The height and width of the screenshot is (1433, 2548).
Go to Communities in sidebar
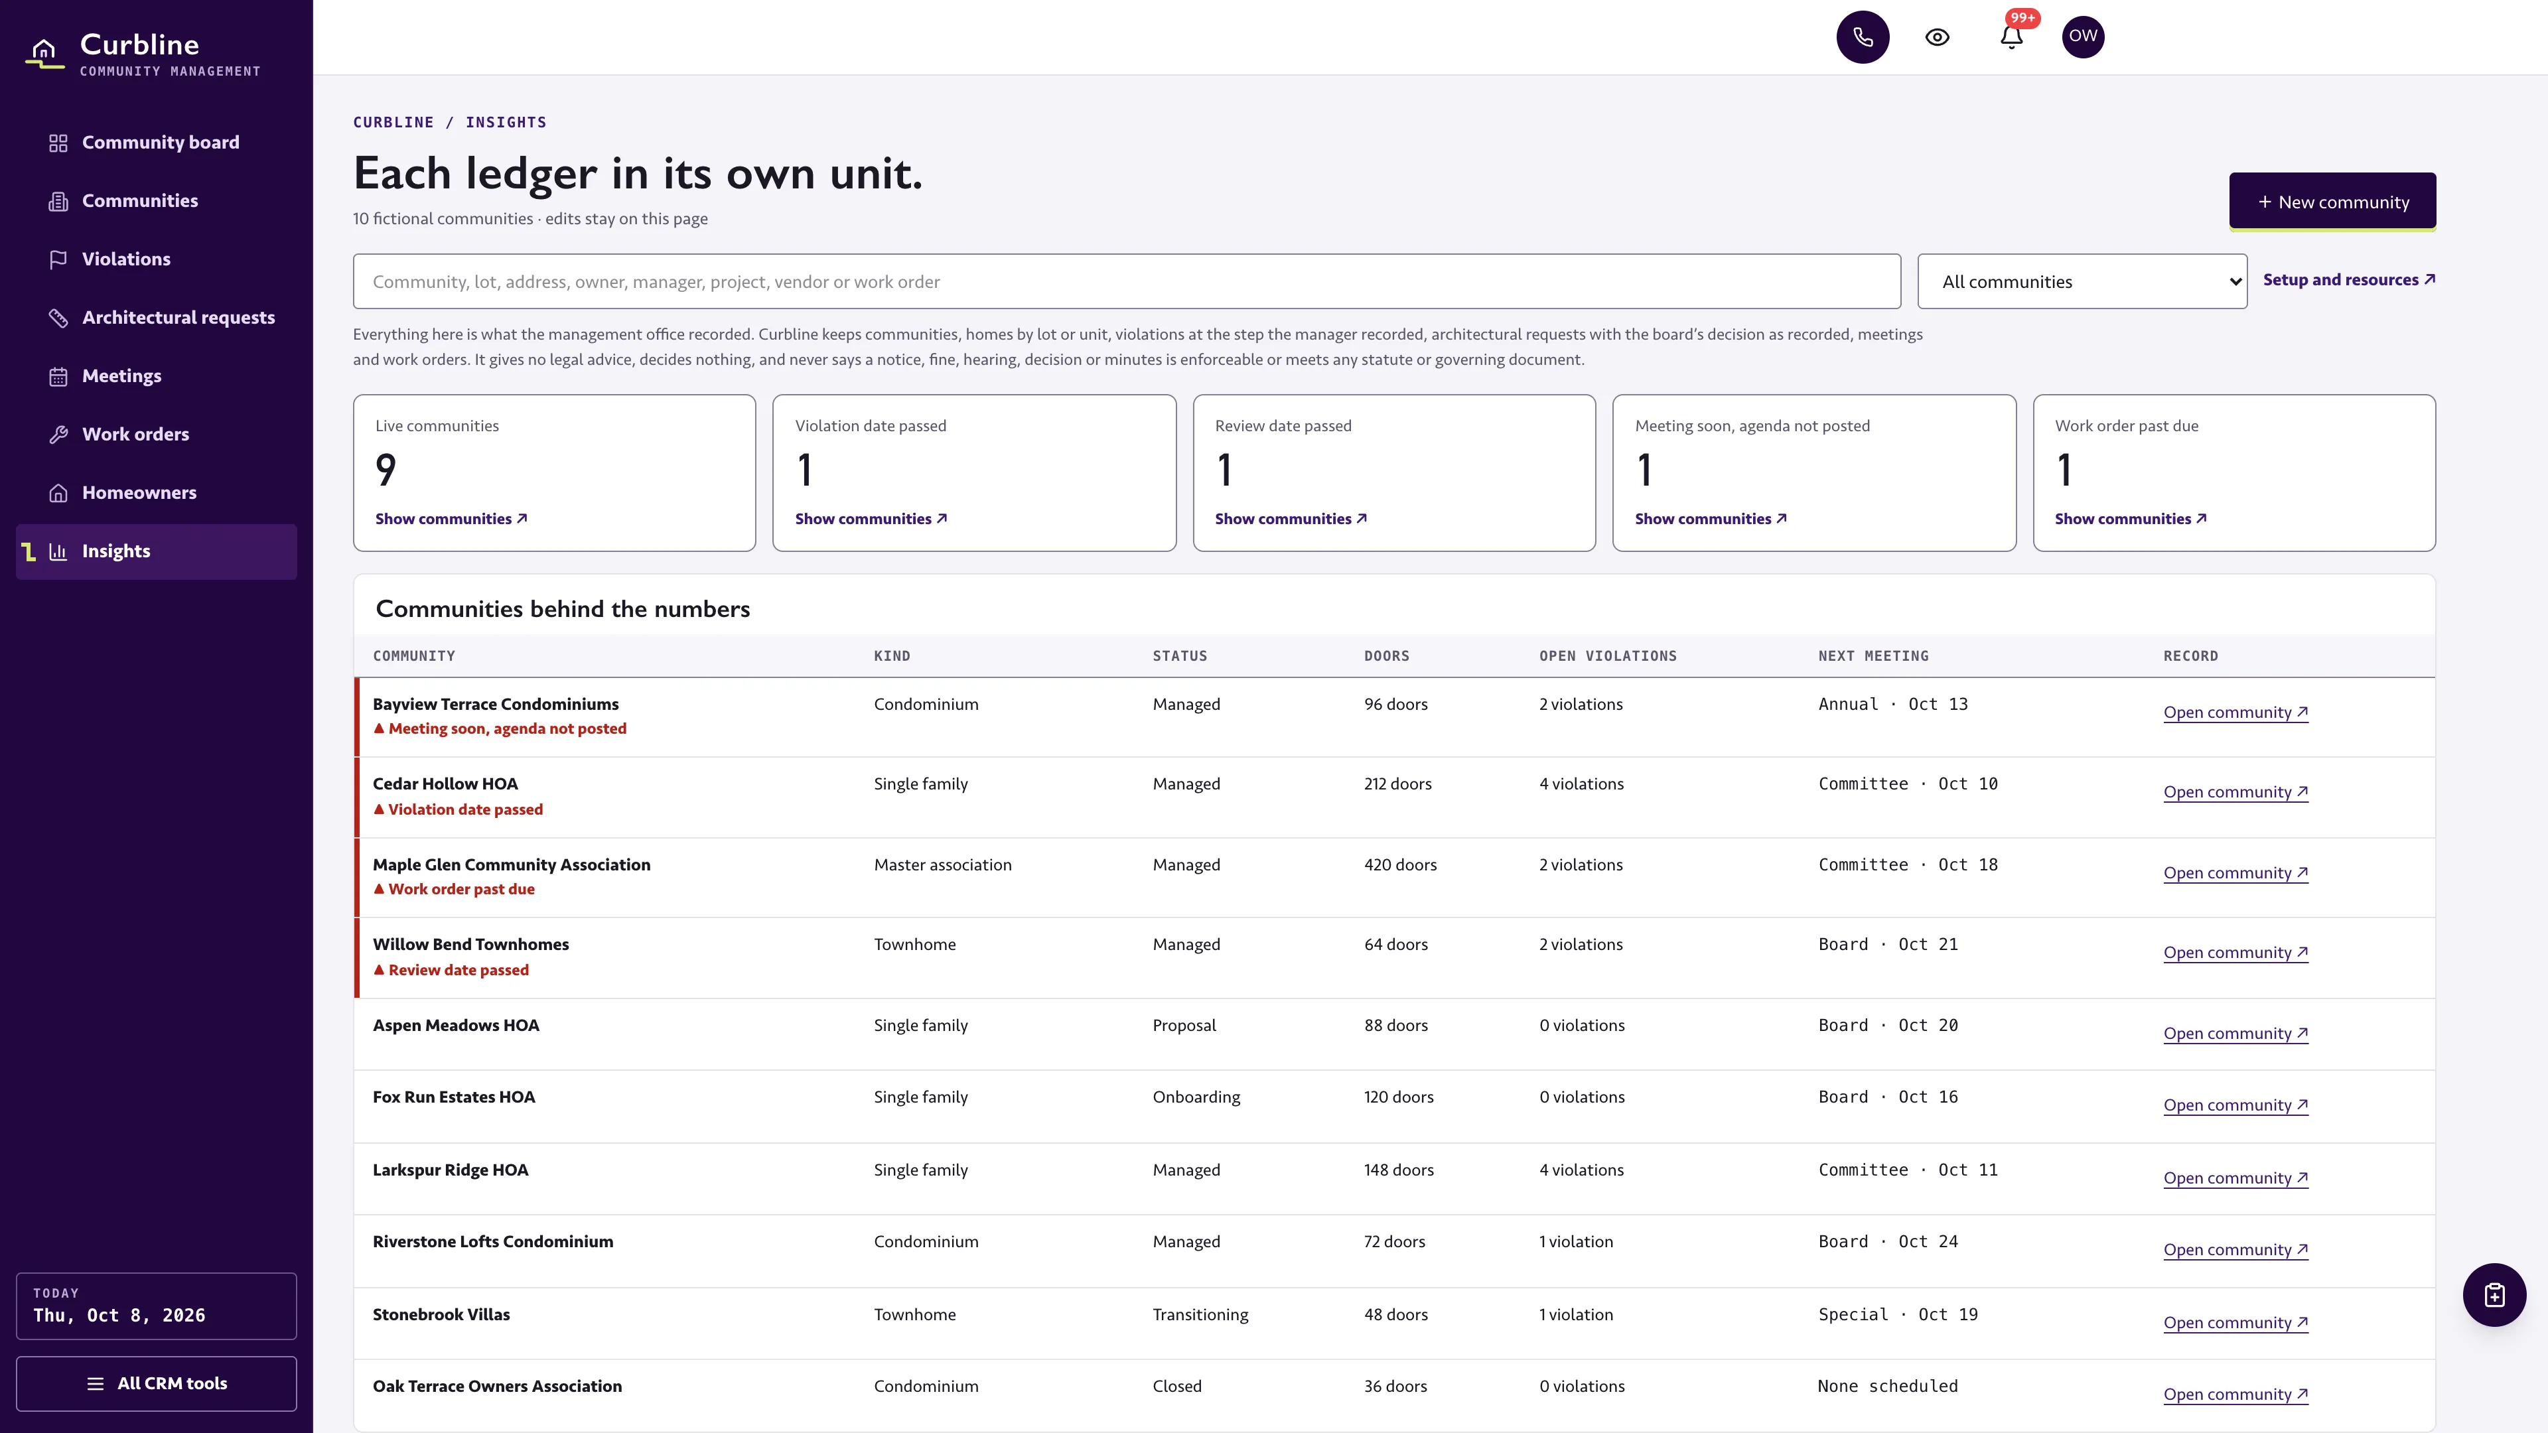[x=157, y=201]
